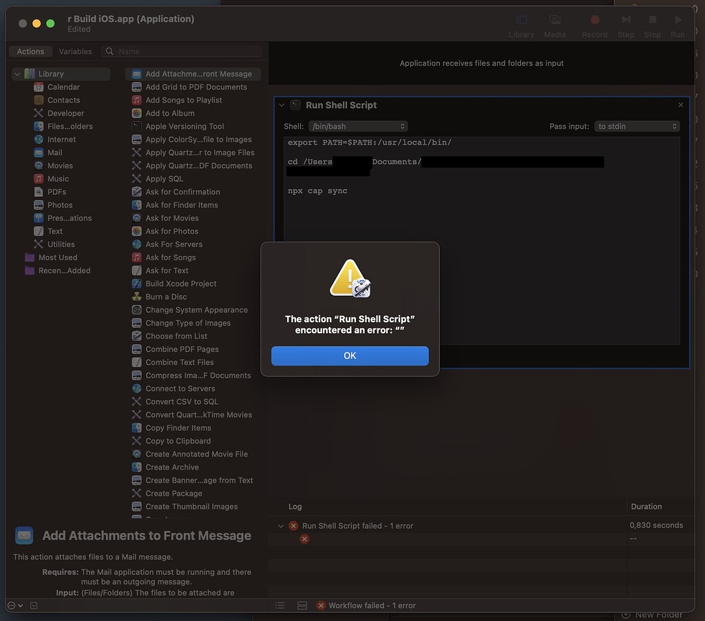Open the bottom-left action options menu
This screenshot has height=621, width=705.
15,606
